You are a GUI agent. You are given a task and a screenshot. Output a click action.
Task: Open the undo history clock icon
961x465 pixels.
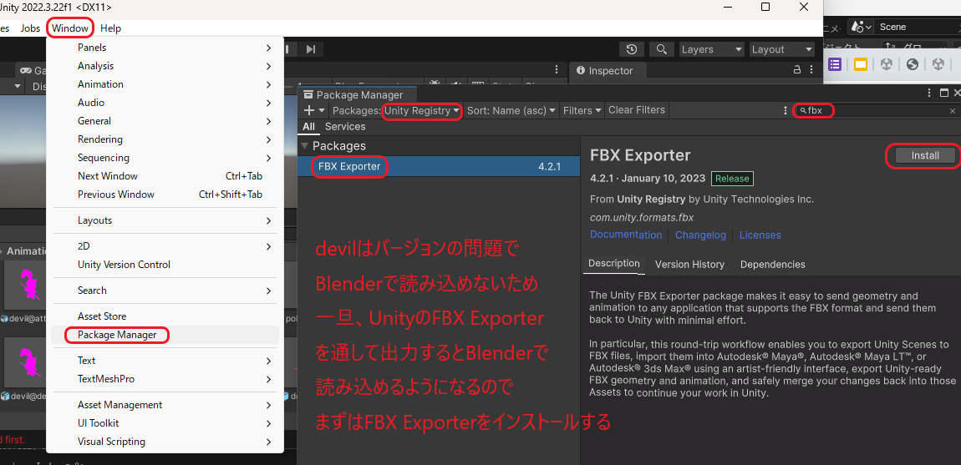click(x=632, y=49)
